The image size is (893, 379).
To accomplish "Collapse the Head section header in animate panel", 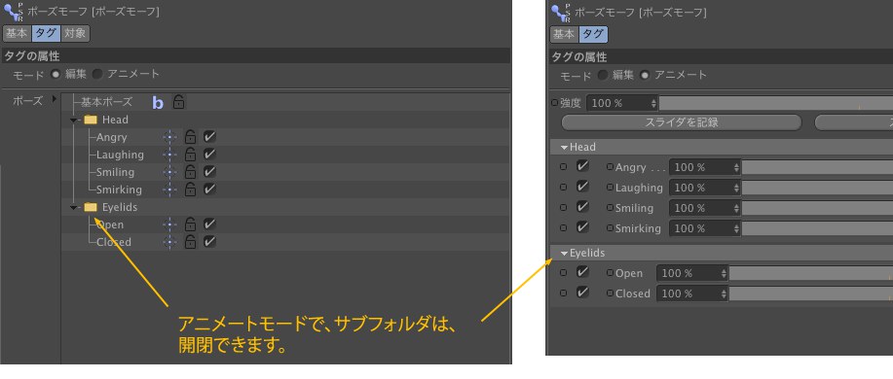I will (x=565, y=147).
